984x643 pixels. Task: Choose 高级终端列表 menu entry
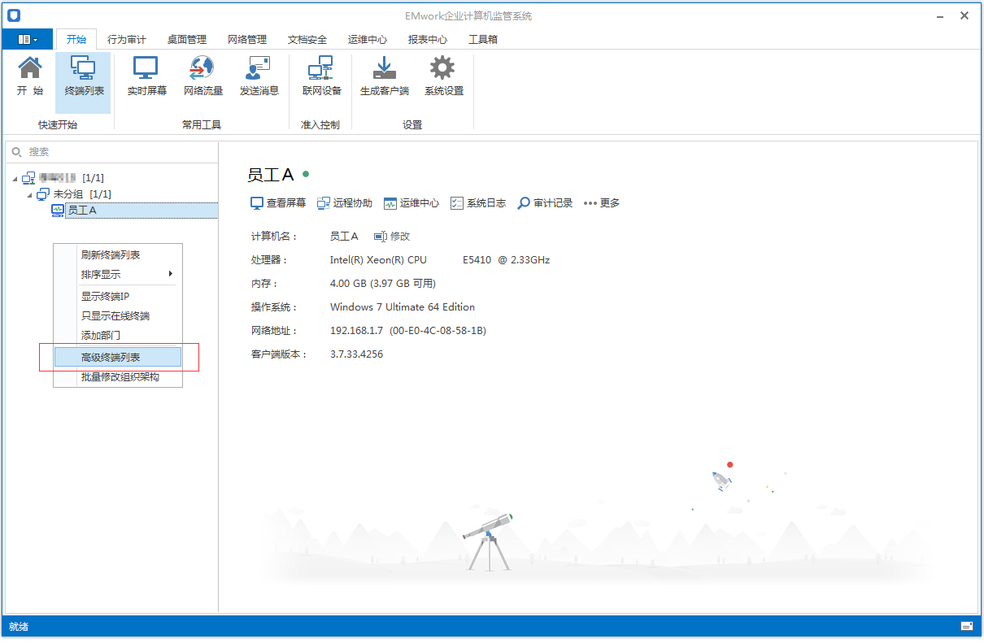coord(118,357)
